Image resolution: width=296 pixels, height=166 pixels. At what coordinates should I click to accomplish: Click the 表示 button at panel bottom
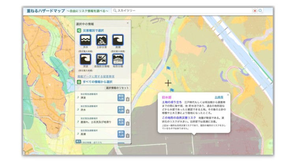[x=78, y=141]
